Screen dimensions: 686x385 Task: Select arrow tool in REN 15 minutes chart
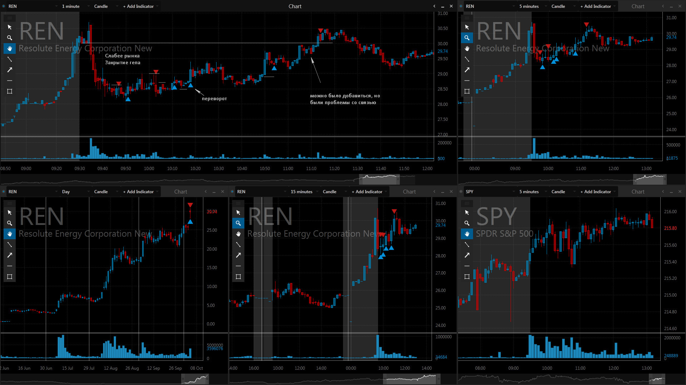pos(238,255)
